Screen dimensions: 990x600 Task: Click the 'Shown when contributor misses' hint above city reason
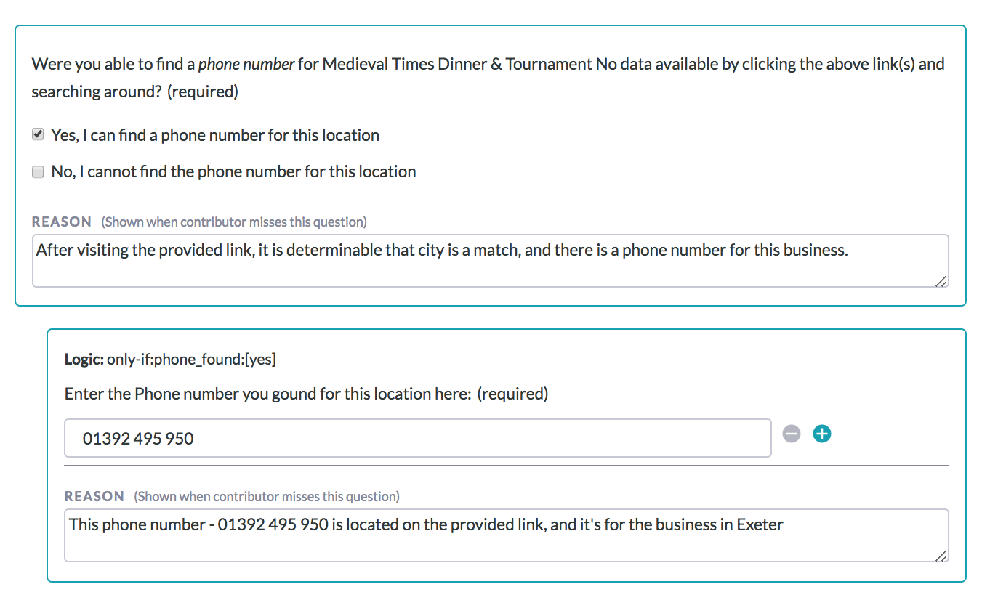233,222
